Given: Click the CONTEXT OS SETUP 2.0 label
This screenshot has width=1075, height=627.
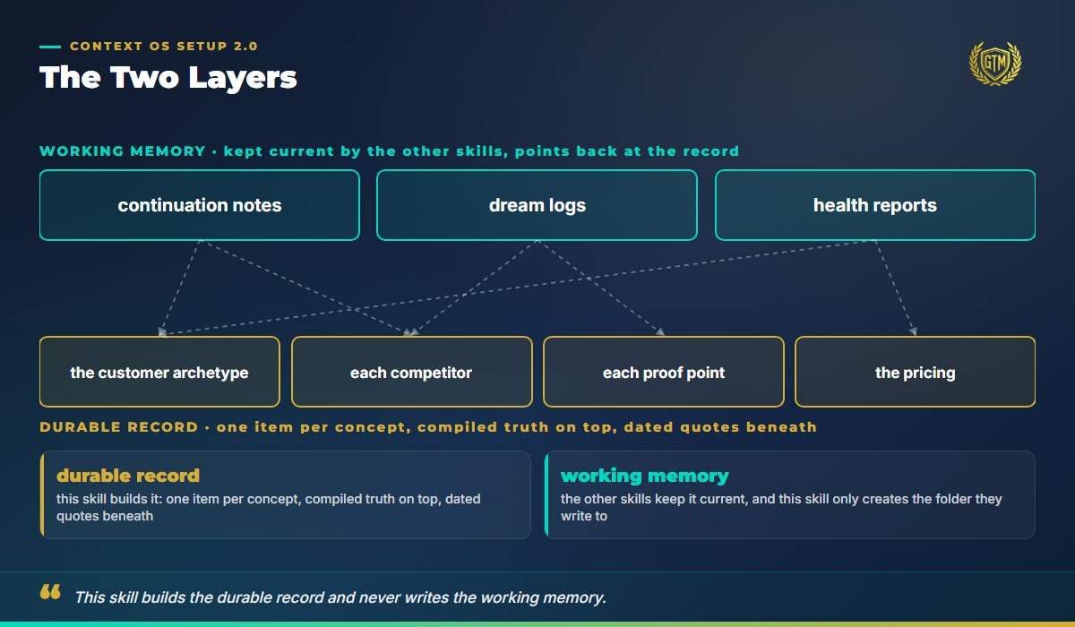Looking at the screenshot, I should pos(164,47).
